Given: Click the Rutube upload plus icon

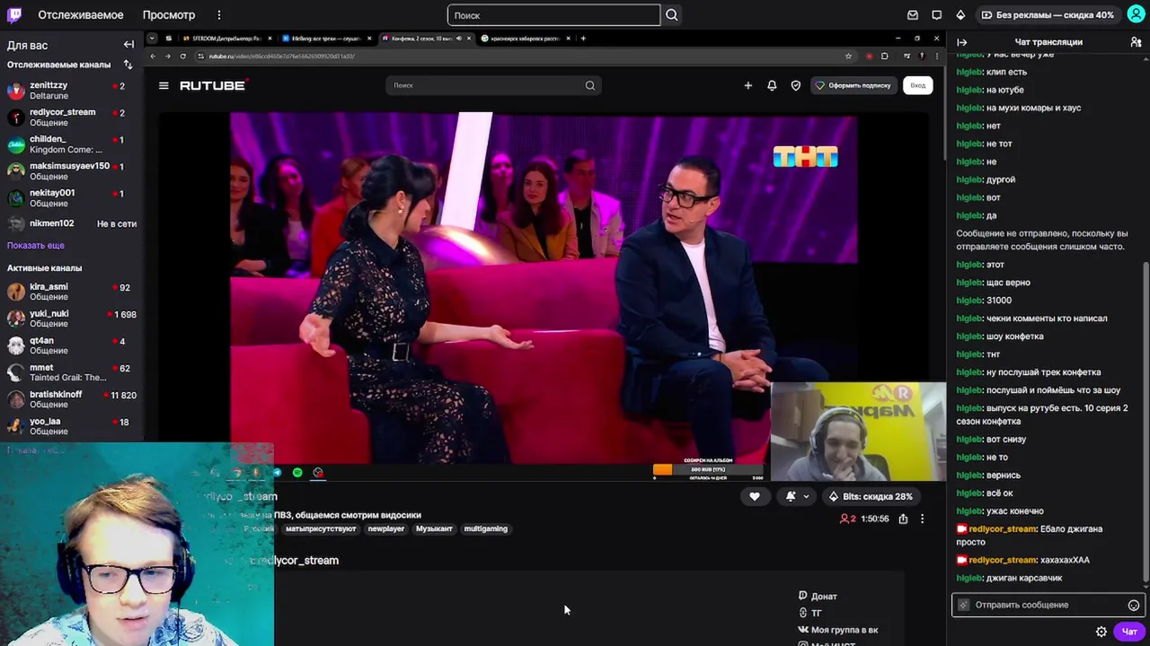Looking at the screenshot, I should (747, 85).
